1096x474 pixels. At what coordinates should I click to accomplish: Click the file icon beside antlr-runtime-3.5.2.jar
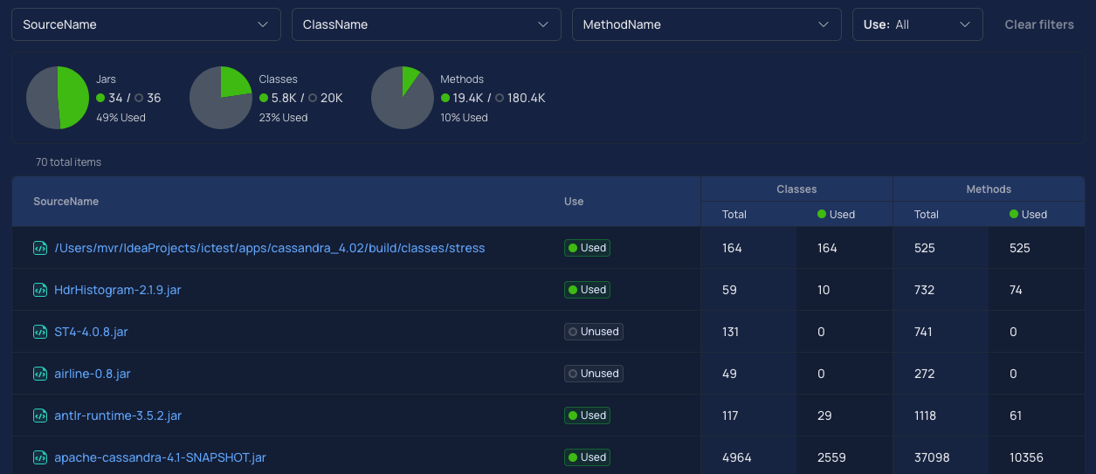pos(39,416)
